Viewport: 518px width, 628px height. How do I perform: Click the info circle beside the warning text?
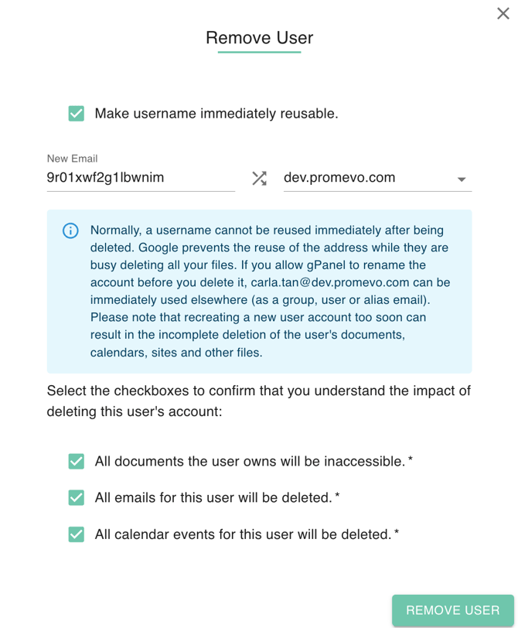70,230
